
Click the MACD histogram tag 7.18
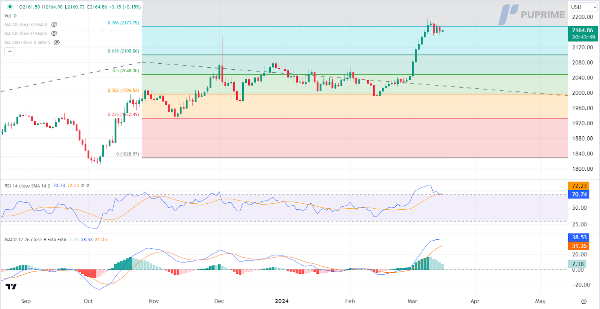coord(578,264)
